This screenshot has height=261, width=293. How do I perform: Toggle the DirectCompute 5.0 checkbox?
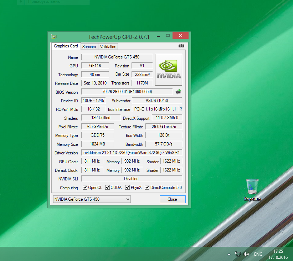click(x=147, y=188)
